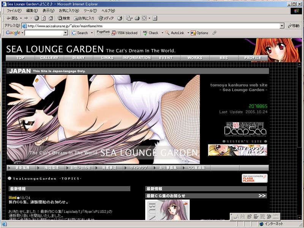Click the 1584 blocked popup blocker
Screen dimensions: 304x228
[125, 33]
